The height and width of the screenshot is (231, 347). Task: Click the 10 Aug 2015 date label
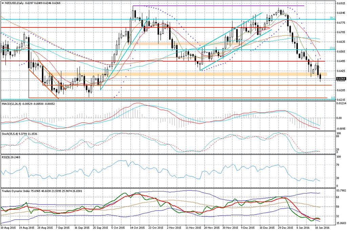pos(8,228)
